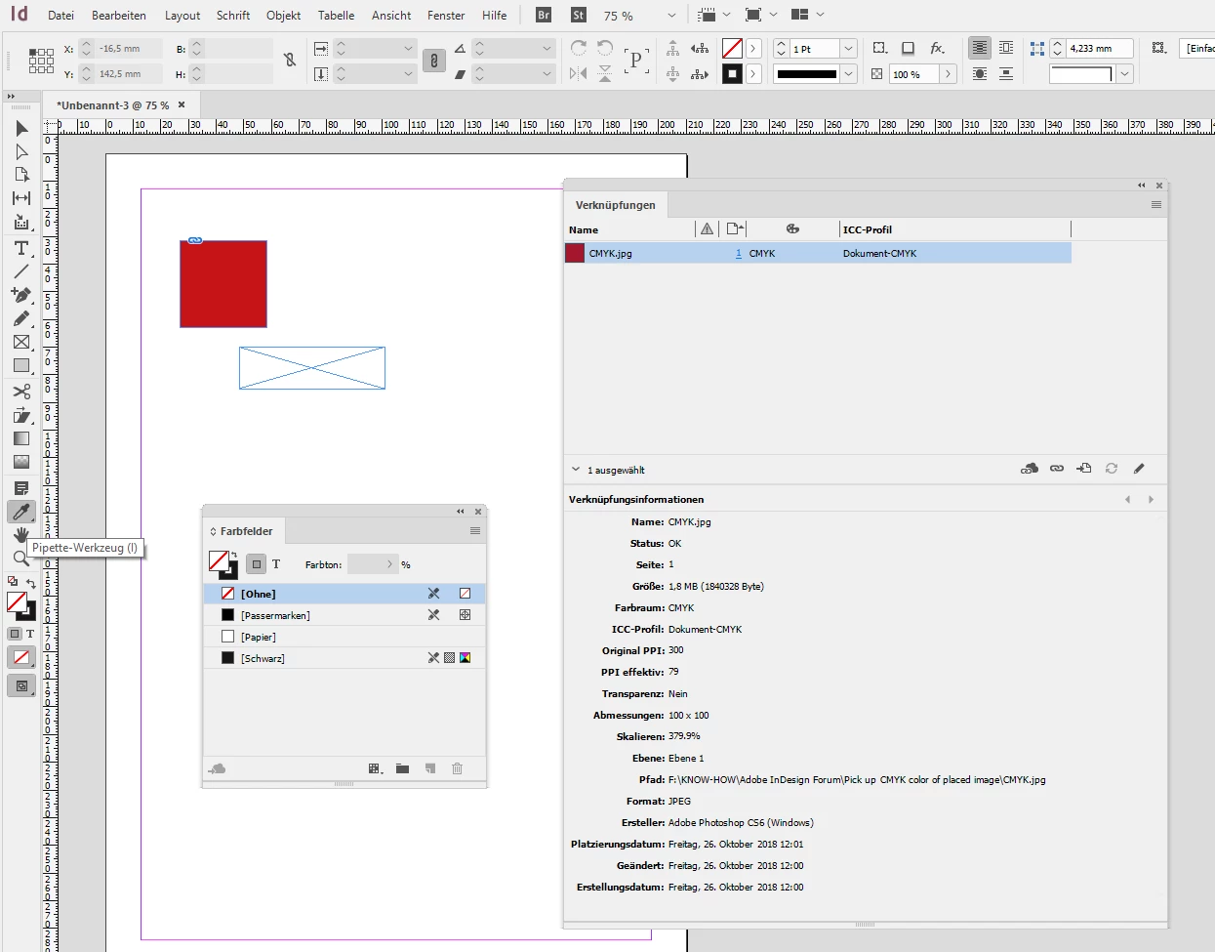Open the screen mode dropdown in top bar
Screen dimensions: 1215x952
[761, 15]
